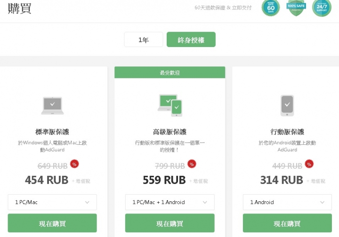339x237 pixels.
Task: Click 現在購買 under 559 RUB plan
Action: coord(170,223)
